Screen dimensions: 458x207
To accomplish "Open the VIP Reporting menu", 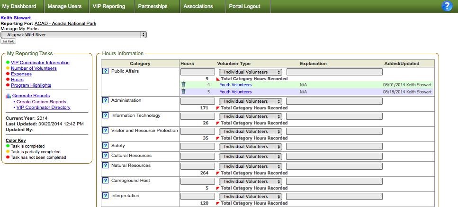I will tap(109, 7).
